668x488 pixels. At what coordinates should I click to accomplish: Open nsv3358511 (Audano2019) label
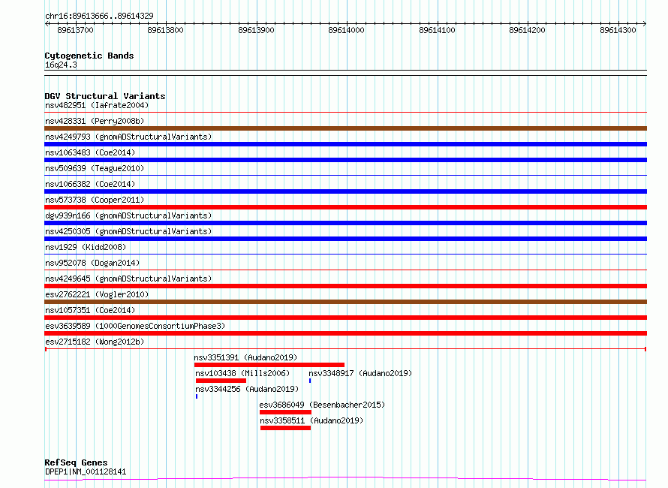click(x=311, y=420)
